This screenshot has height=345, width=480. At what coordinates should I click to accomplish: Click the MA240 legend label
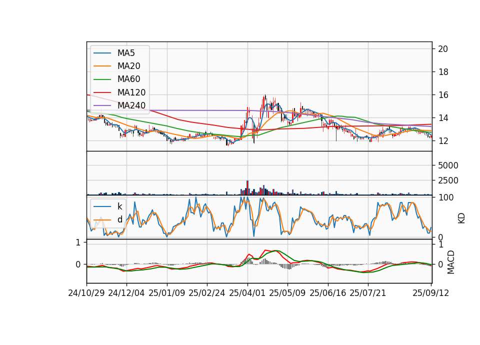pyautogui.click(x=131, y=105)
